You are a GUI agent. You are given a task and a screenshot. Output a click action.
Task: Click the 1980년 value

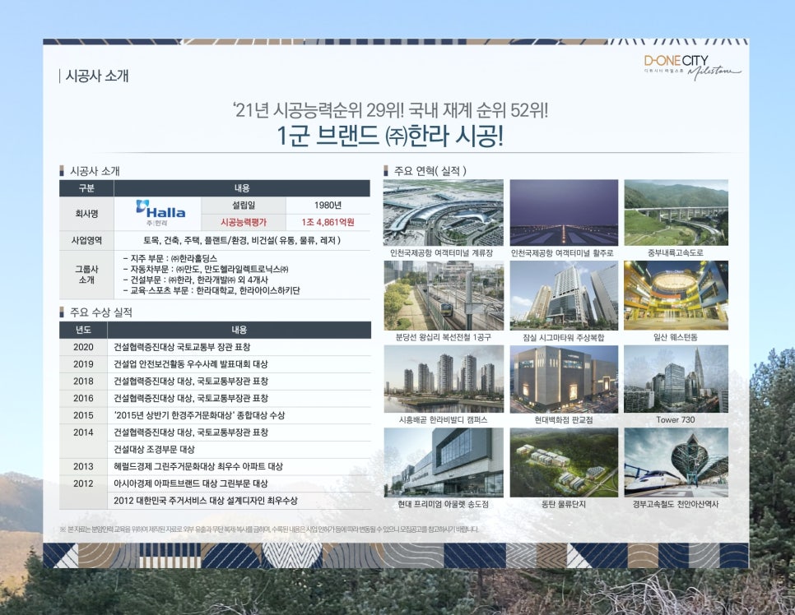(328, 206)
